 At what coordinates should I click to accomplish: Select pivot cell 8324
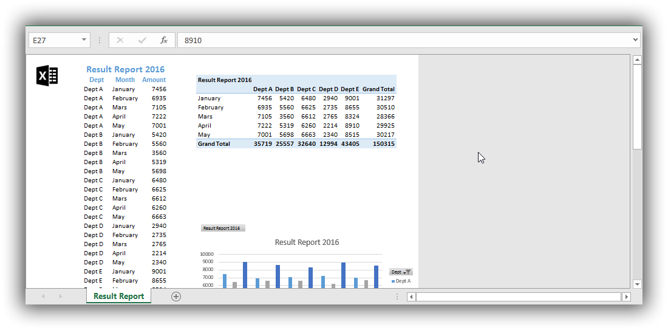[x=352, y=117]
